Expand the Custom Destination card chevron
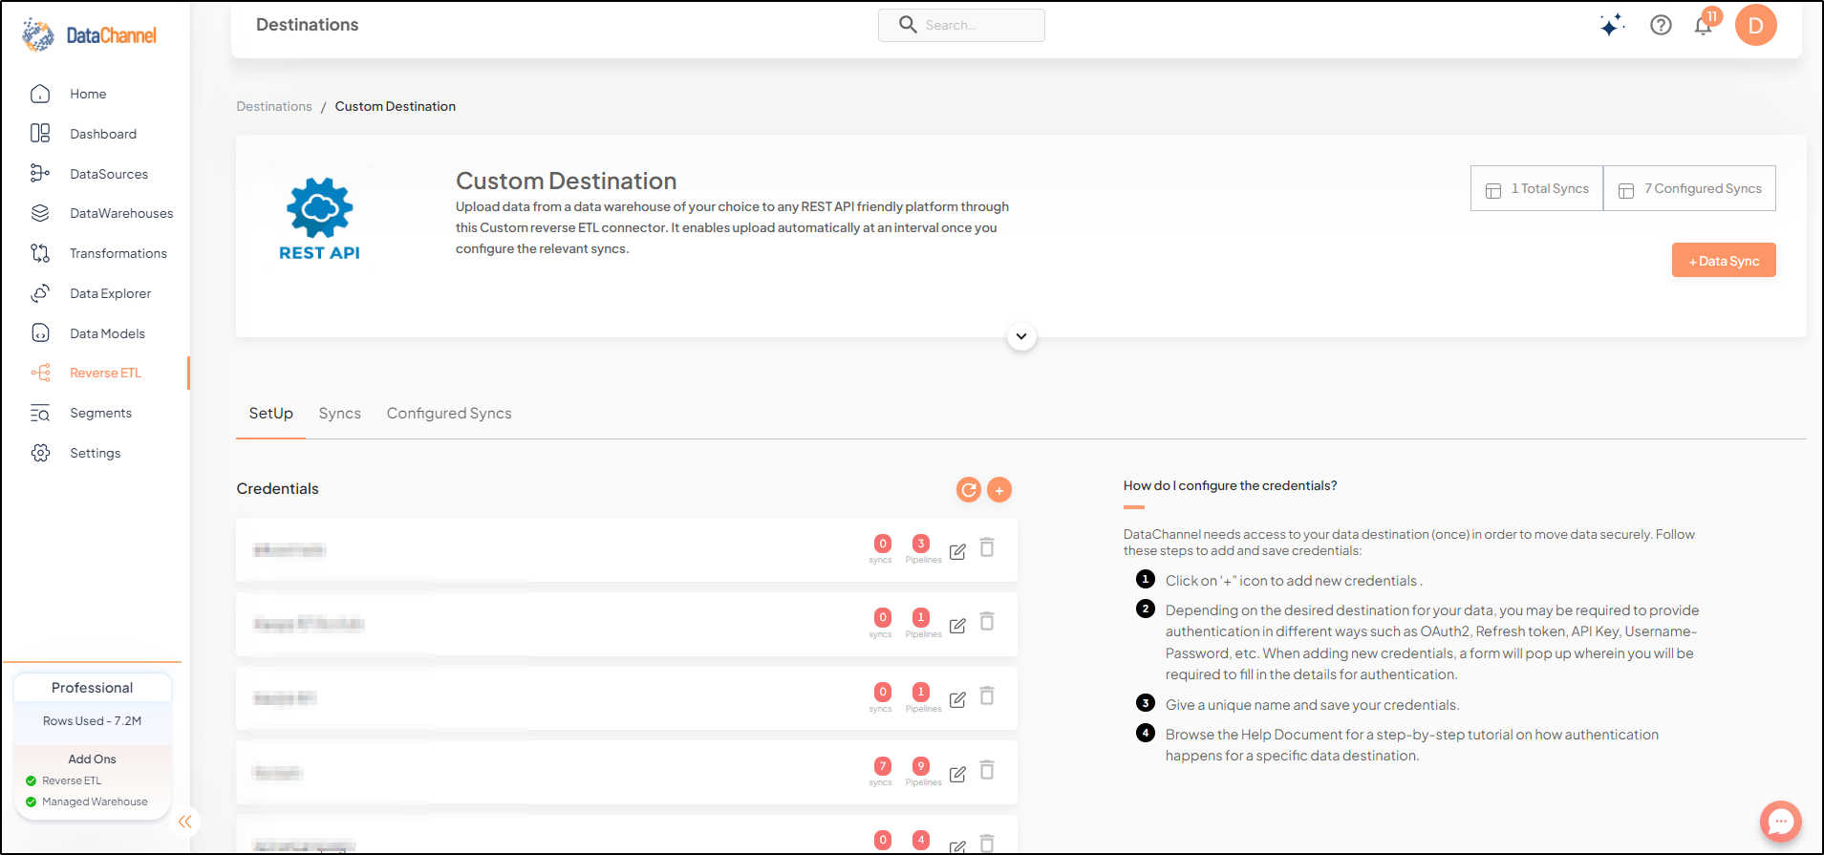Viewport: 1824px width, 855px height. point(1021,336)
